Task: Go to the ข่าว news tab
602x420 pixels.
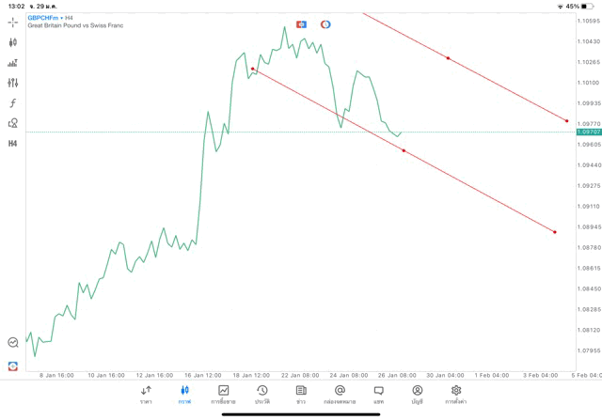Action: (x=301, y=395)
